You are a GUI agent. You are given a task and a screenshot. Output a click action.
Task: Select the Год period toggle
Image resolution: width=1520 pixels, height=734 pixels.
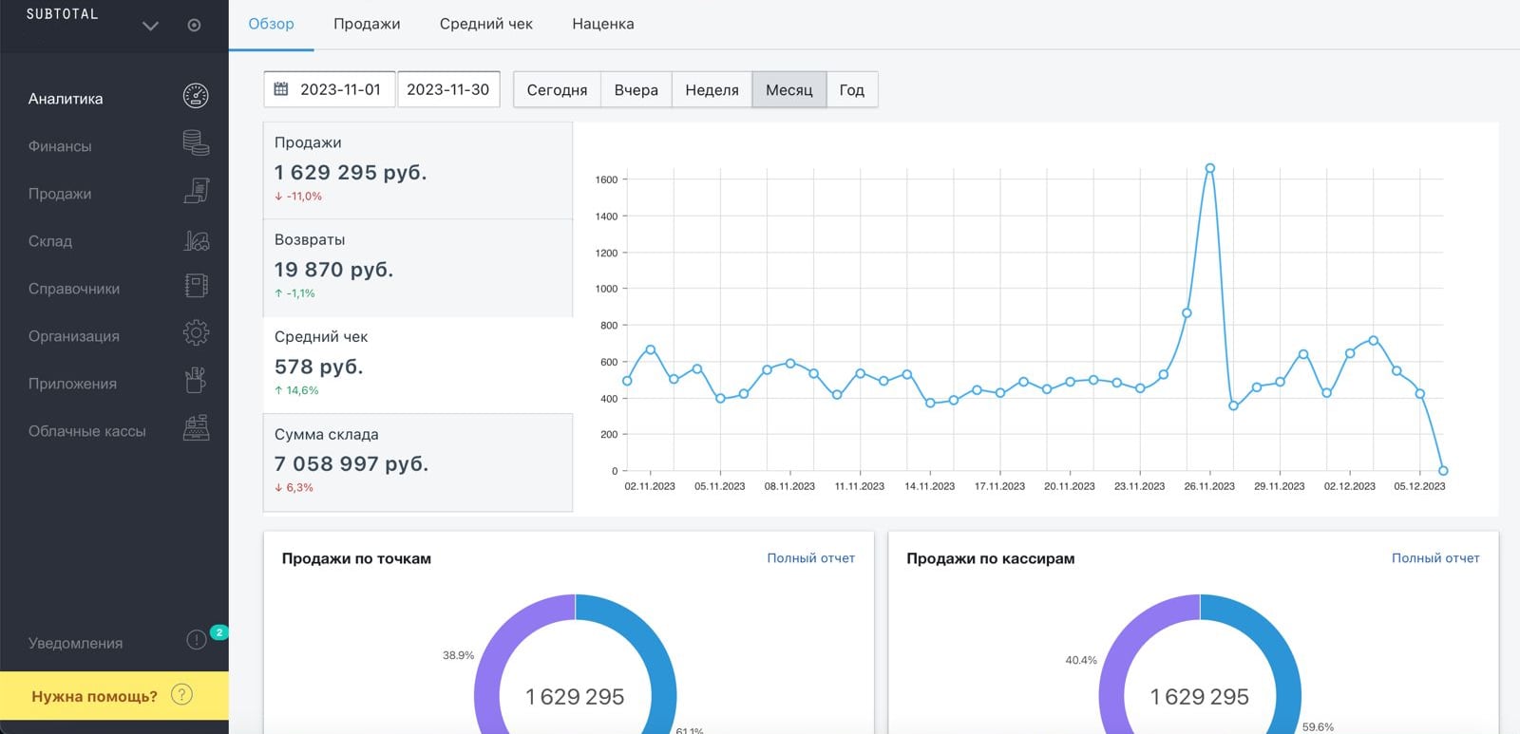point(851,90)
